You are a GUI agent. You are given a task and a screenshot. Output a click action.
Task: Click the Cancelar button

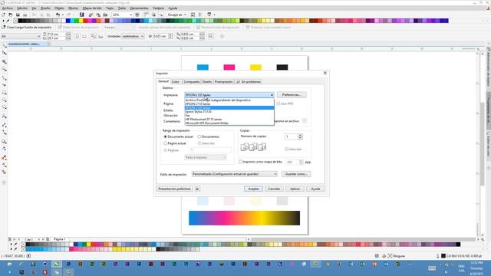pyautogui.click(x=274, y=189)
